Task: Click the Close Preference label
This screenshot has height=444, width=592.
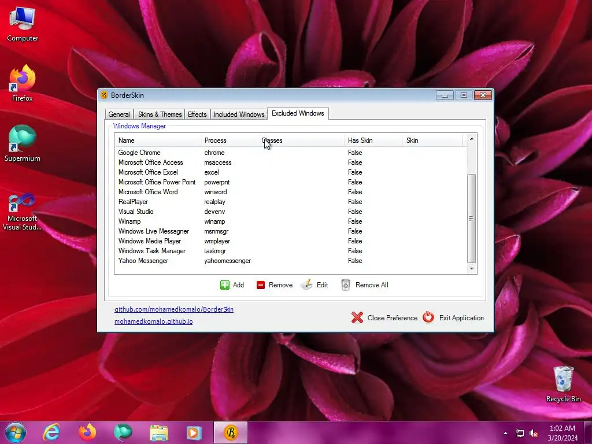Action: click(393, 318)
